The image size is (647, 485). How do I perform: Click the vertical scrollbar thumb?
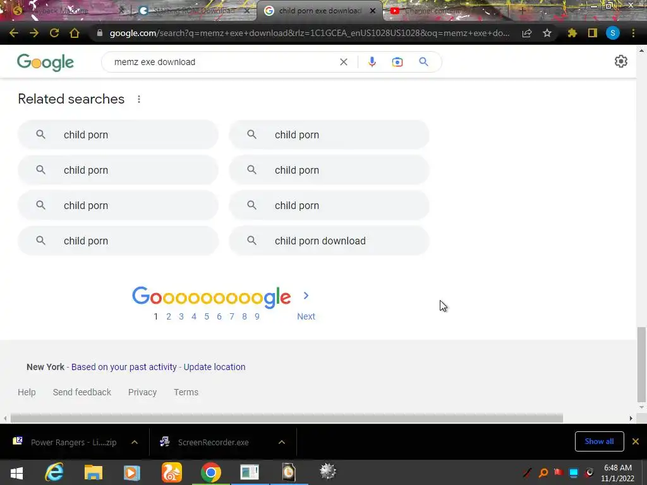(641, 364)
